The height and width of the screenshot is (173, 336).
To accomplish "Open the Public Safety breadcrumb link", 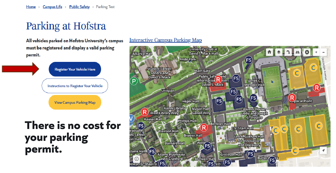I will tap(79, 7).
